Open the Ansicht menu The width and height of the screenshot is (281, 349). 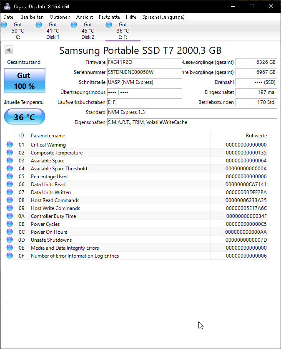(85, 17)
